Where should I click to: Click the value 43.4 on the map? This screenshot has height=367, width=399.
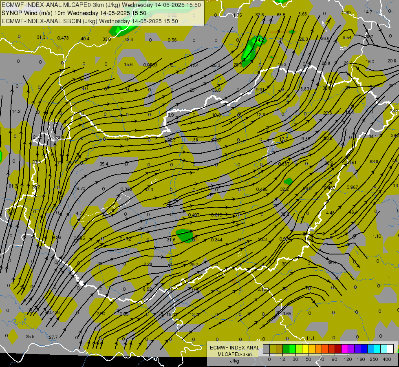(128, 40)
